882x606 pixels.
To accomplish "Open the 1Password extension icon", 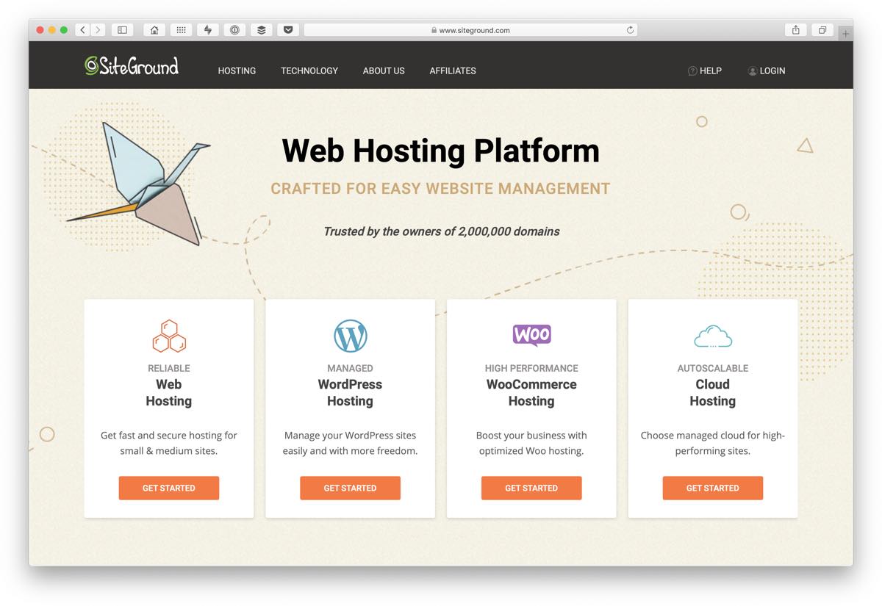I will tap(234, 30).
